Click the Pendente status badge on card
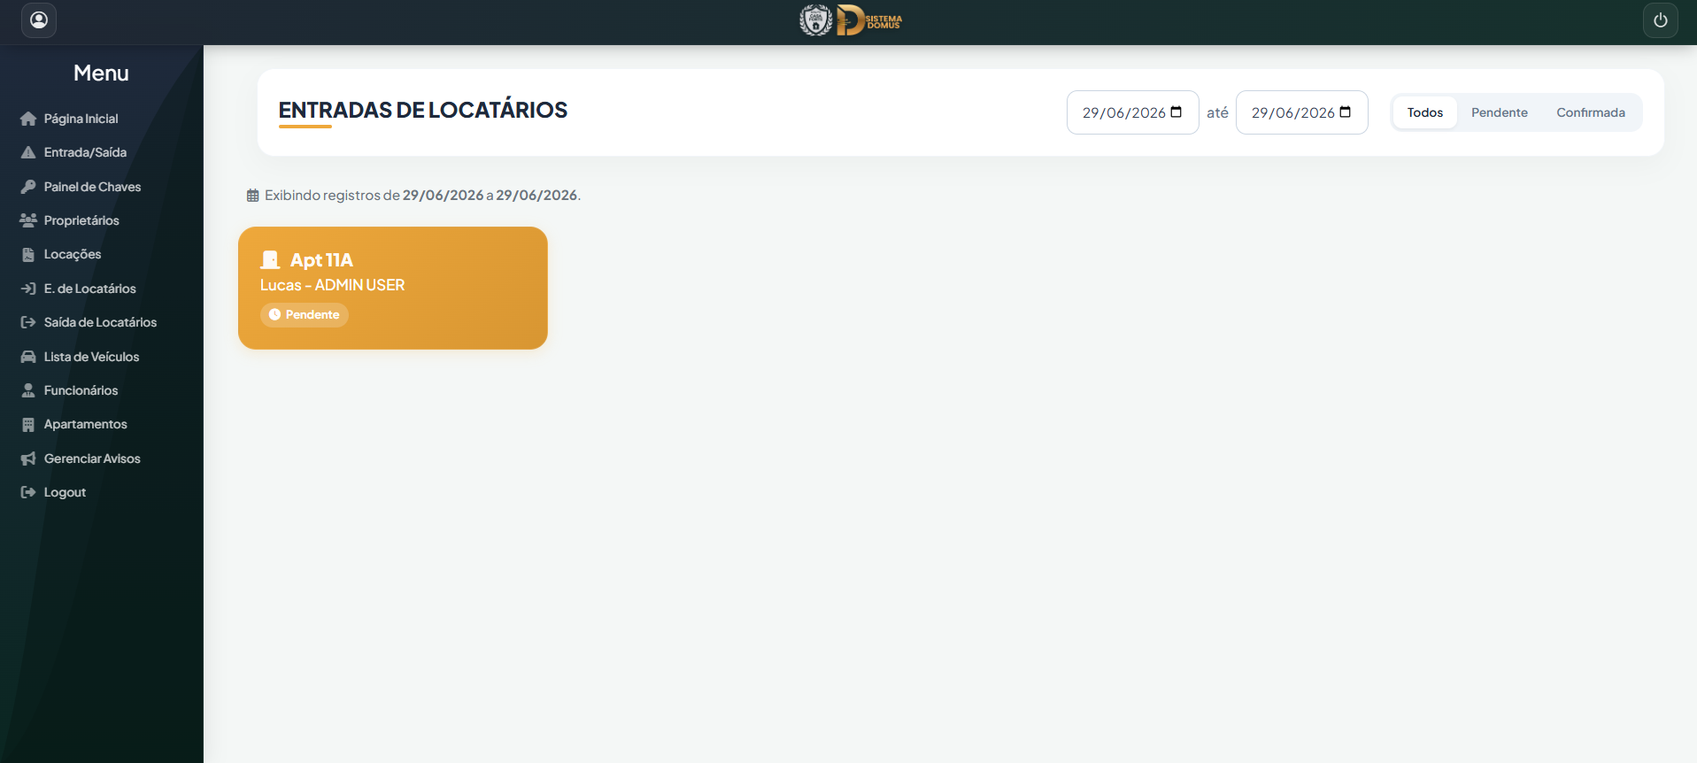This screenshot has height=763, width=1697. tap(305, 314)
